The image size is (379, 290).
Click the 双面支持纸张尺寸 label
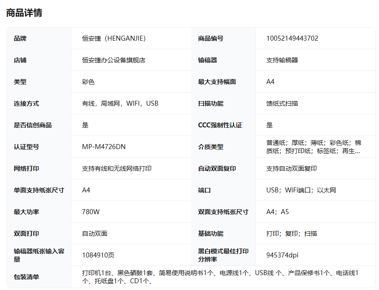point(223,212)
